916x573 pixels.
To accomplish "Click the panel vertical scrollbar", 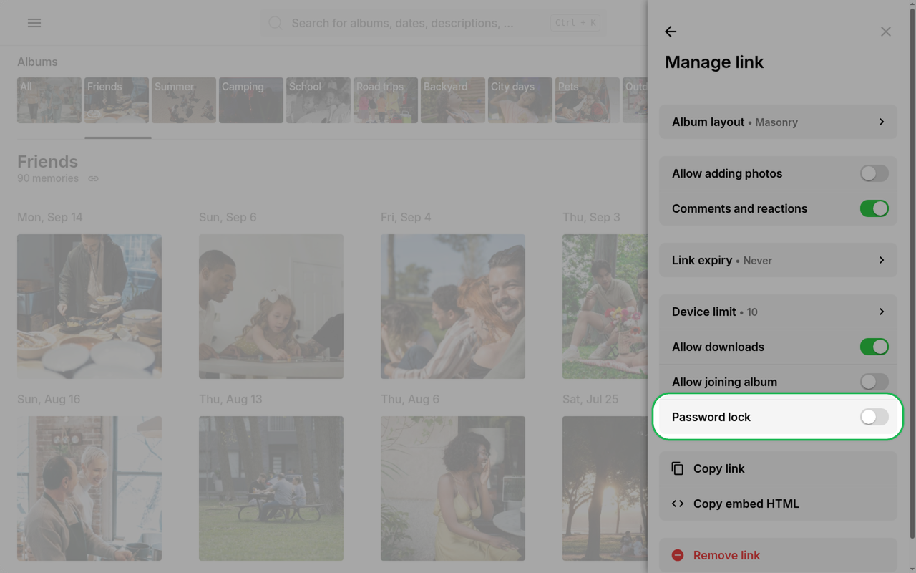I will (912, 272).
